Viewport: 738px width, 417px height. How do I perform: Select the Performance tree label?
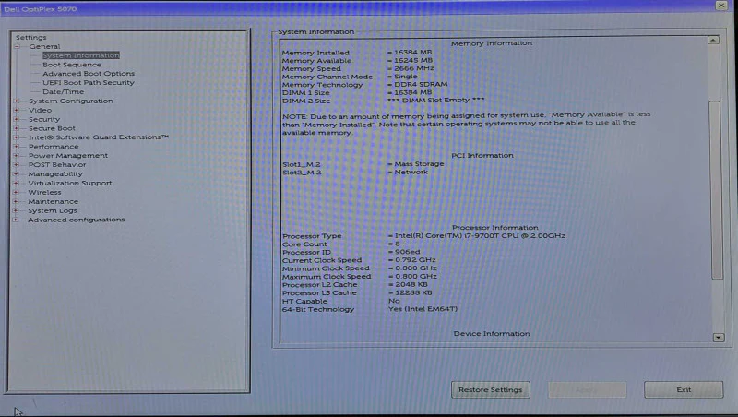click(x=54, y=147)
